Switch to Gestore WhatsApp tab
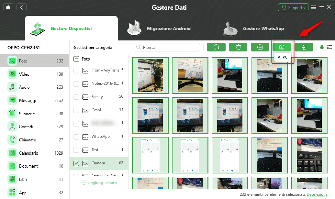 pyautogui.click(x=253, y=28)
